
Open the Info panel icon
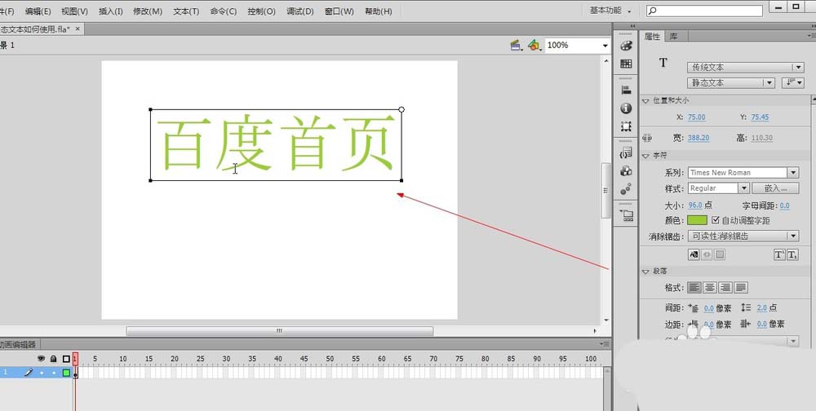pos(626,108)
